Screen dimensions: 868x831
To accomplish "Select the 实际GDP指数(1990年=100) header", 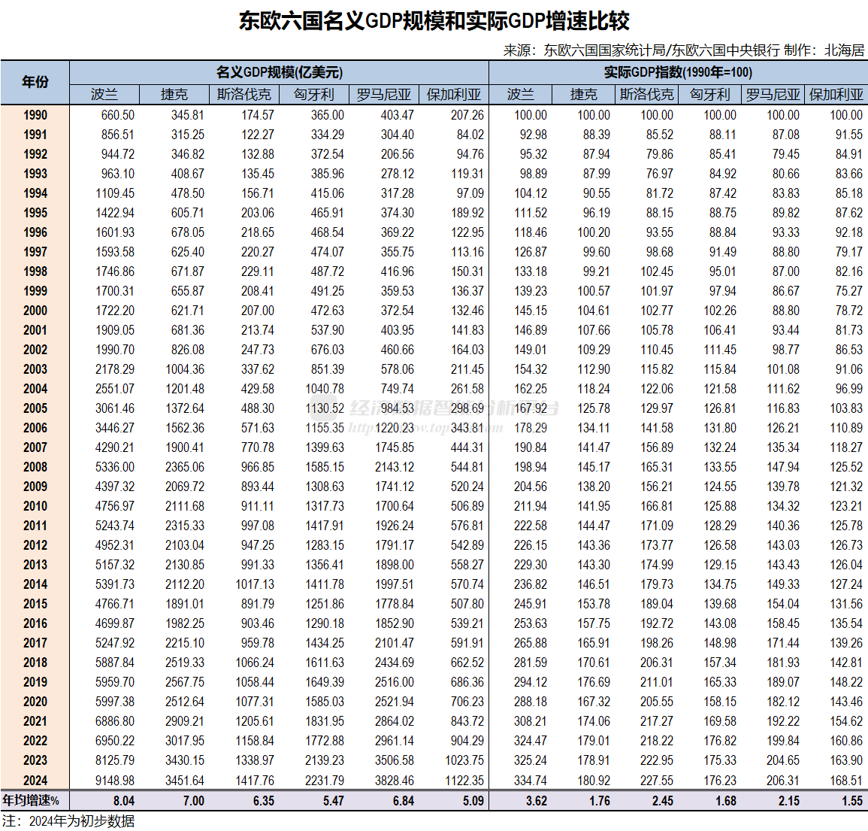I will tap(677, 71).
